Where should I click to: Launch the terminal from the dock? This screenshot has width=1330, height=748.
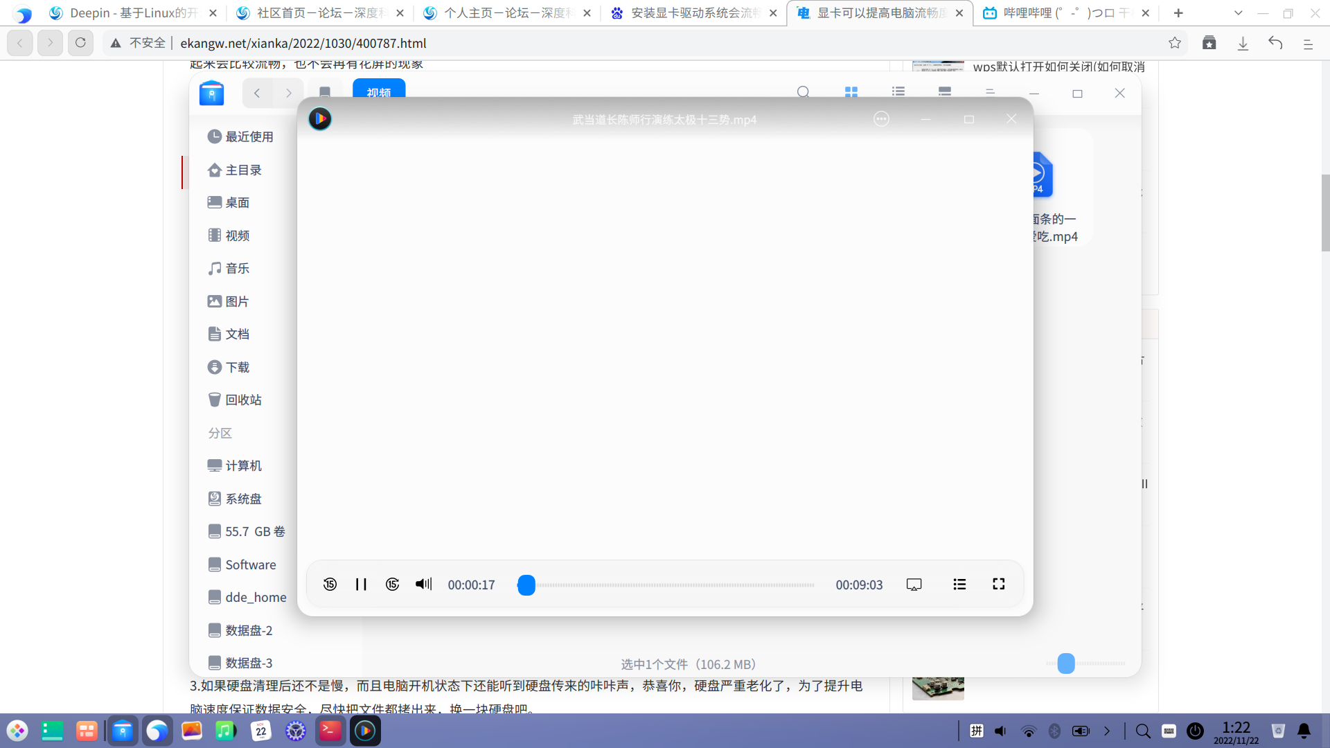(330, 731)
